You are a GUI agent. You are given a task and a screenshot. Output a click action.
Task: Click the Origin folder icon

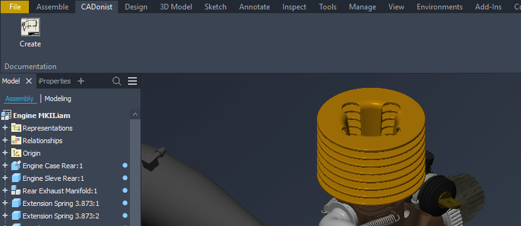coord(16,153)
